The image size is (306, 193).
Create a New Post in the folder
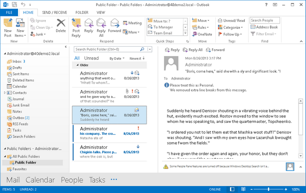click(8, 28)
